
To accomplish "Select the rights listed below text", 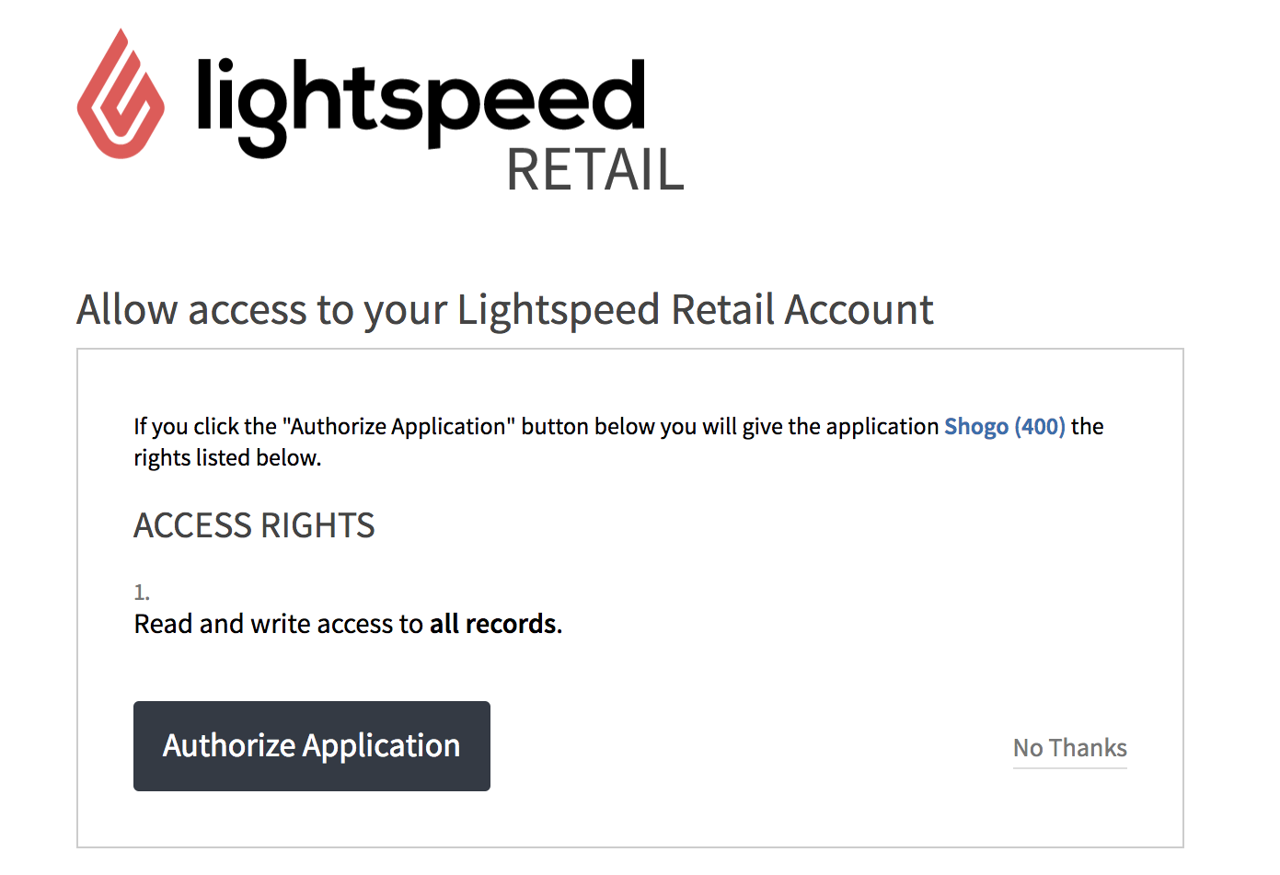I will (227, 457).
